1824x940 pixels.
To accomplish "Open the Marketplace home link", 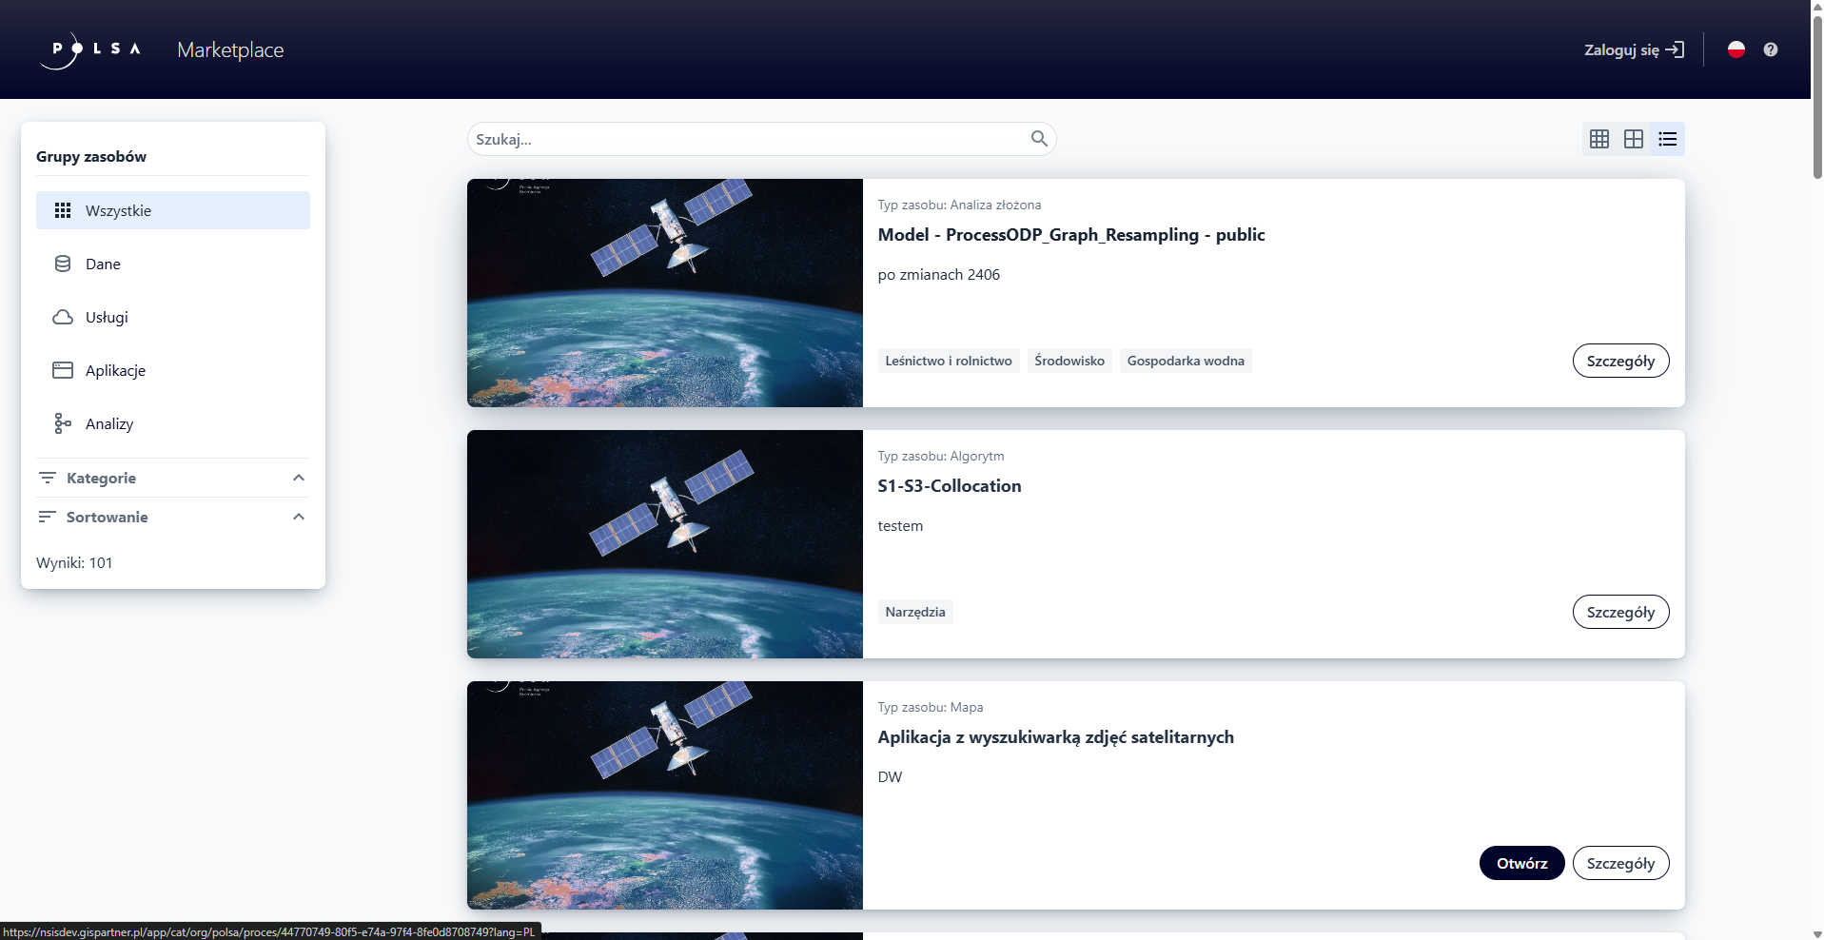I will point(230,49).
